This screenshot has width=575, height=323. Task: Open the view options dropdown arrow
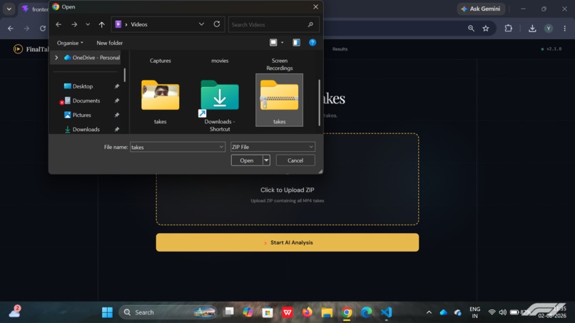click(x=282, y=43)
